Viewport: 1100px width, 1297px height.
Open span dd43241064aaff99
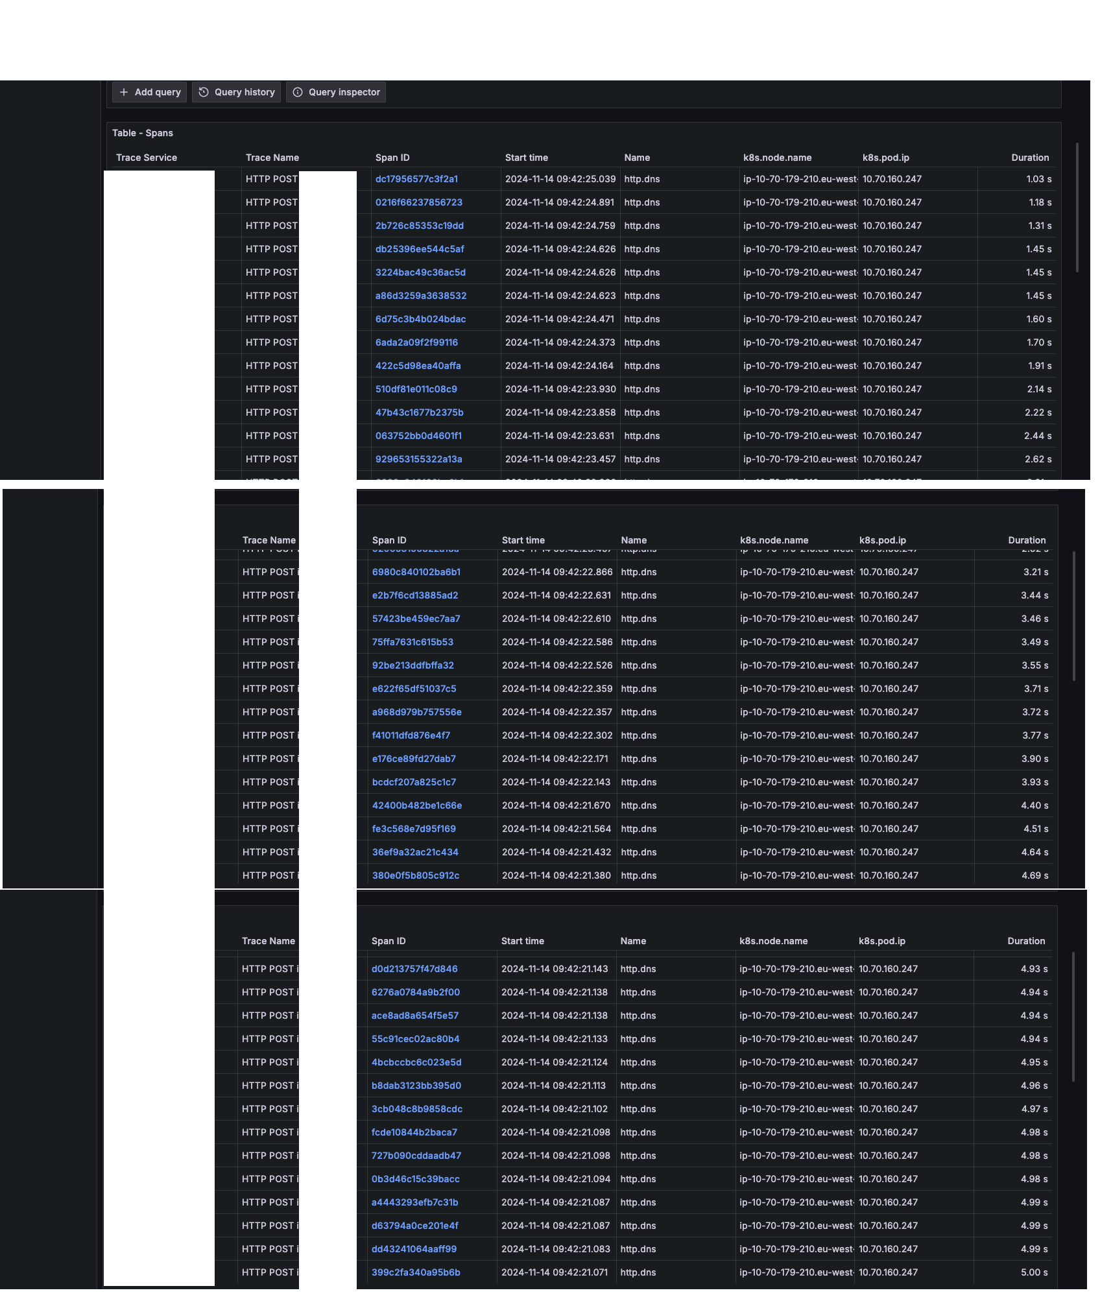click(x=414, y=1249)
